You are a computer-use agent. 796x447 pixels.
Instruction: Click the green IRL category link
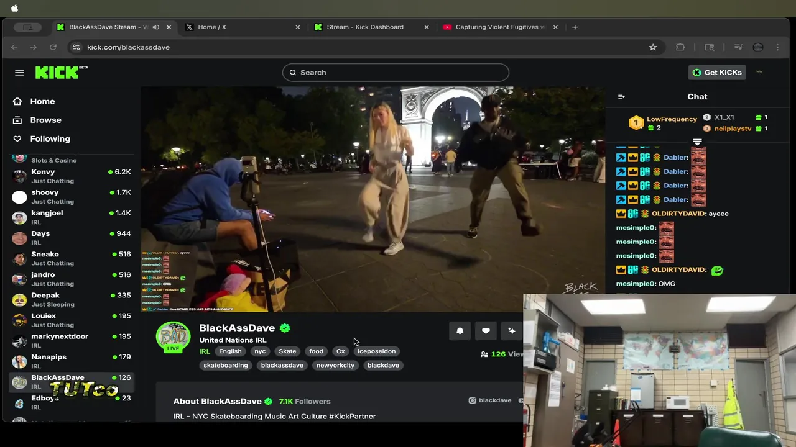click(205, 351)
